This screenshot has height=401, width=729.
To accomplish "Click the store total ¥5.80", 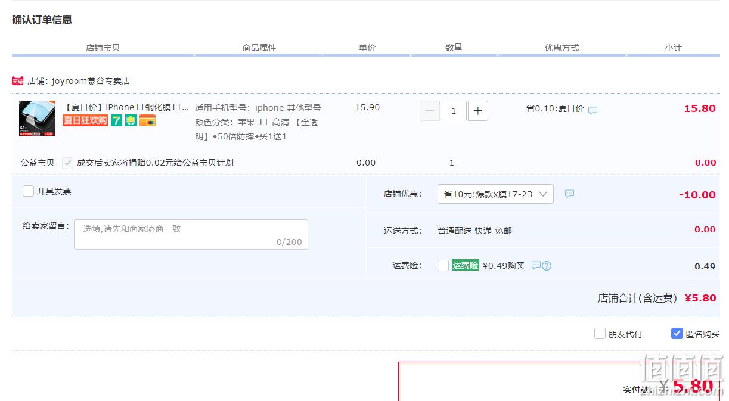I will tap(700, 298).
